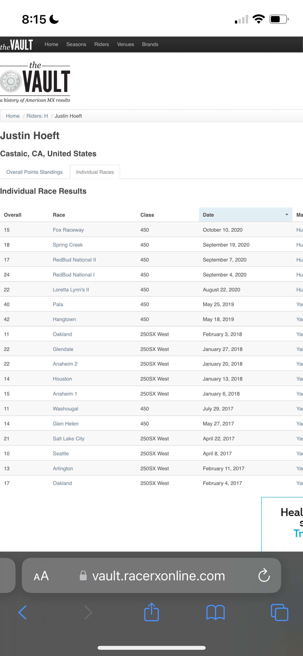Open the Brands menu item
Screen dimensions: 303x656
(150, 44)
